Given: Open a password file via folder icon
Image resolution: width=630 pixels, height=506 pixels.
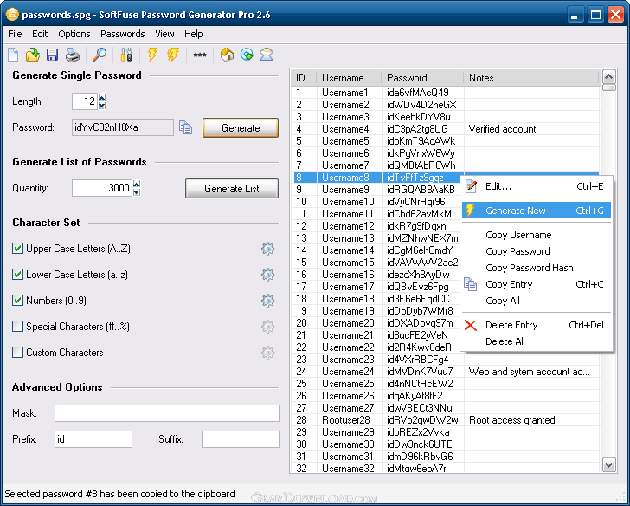Looking at the screenshot, I should tap(33, 55).
